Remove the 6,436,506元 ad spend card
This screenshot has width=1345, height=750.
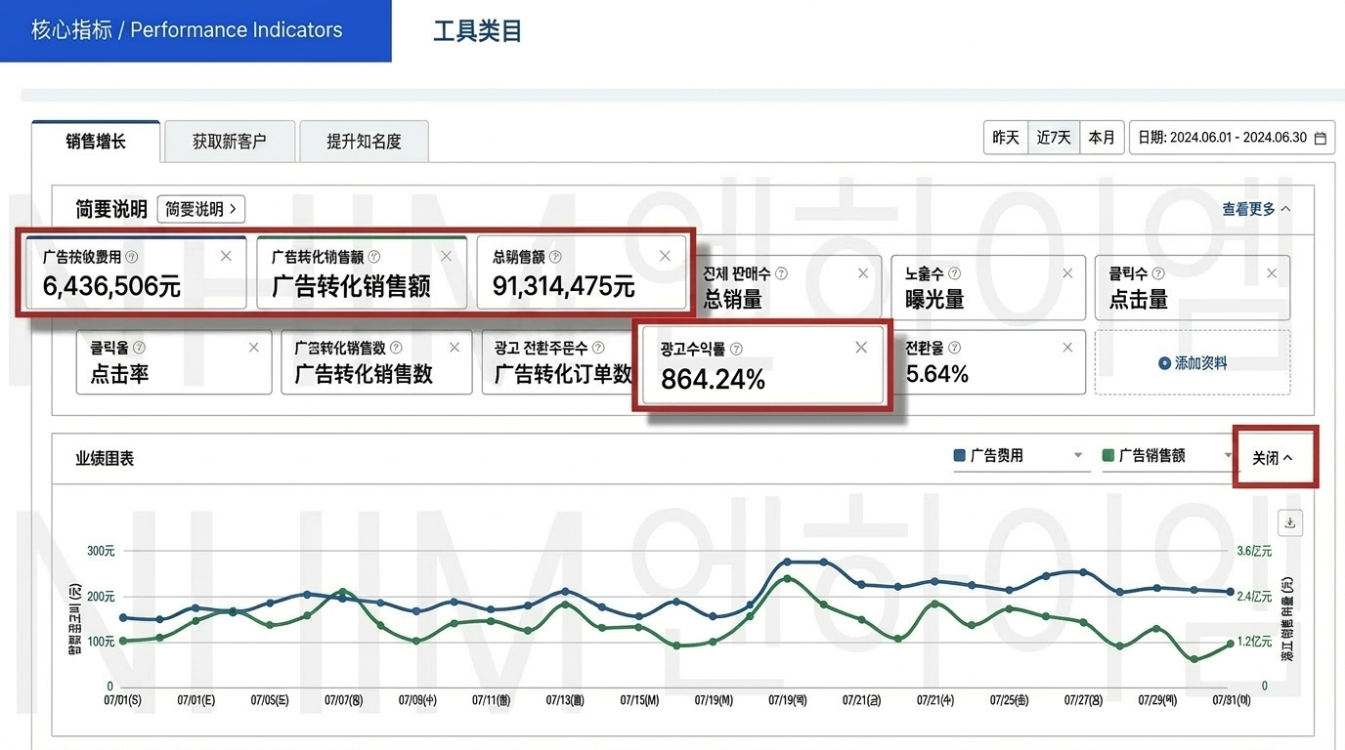coord(226,256)
